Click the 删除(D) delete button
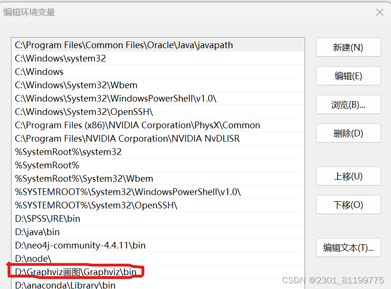 coord(348,133)
